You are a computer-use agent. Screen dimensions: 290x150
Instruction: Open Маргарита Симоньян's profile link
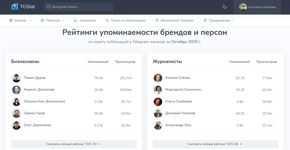183,90
